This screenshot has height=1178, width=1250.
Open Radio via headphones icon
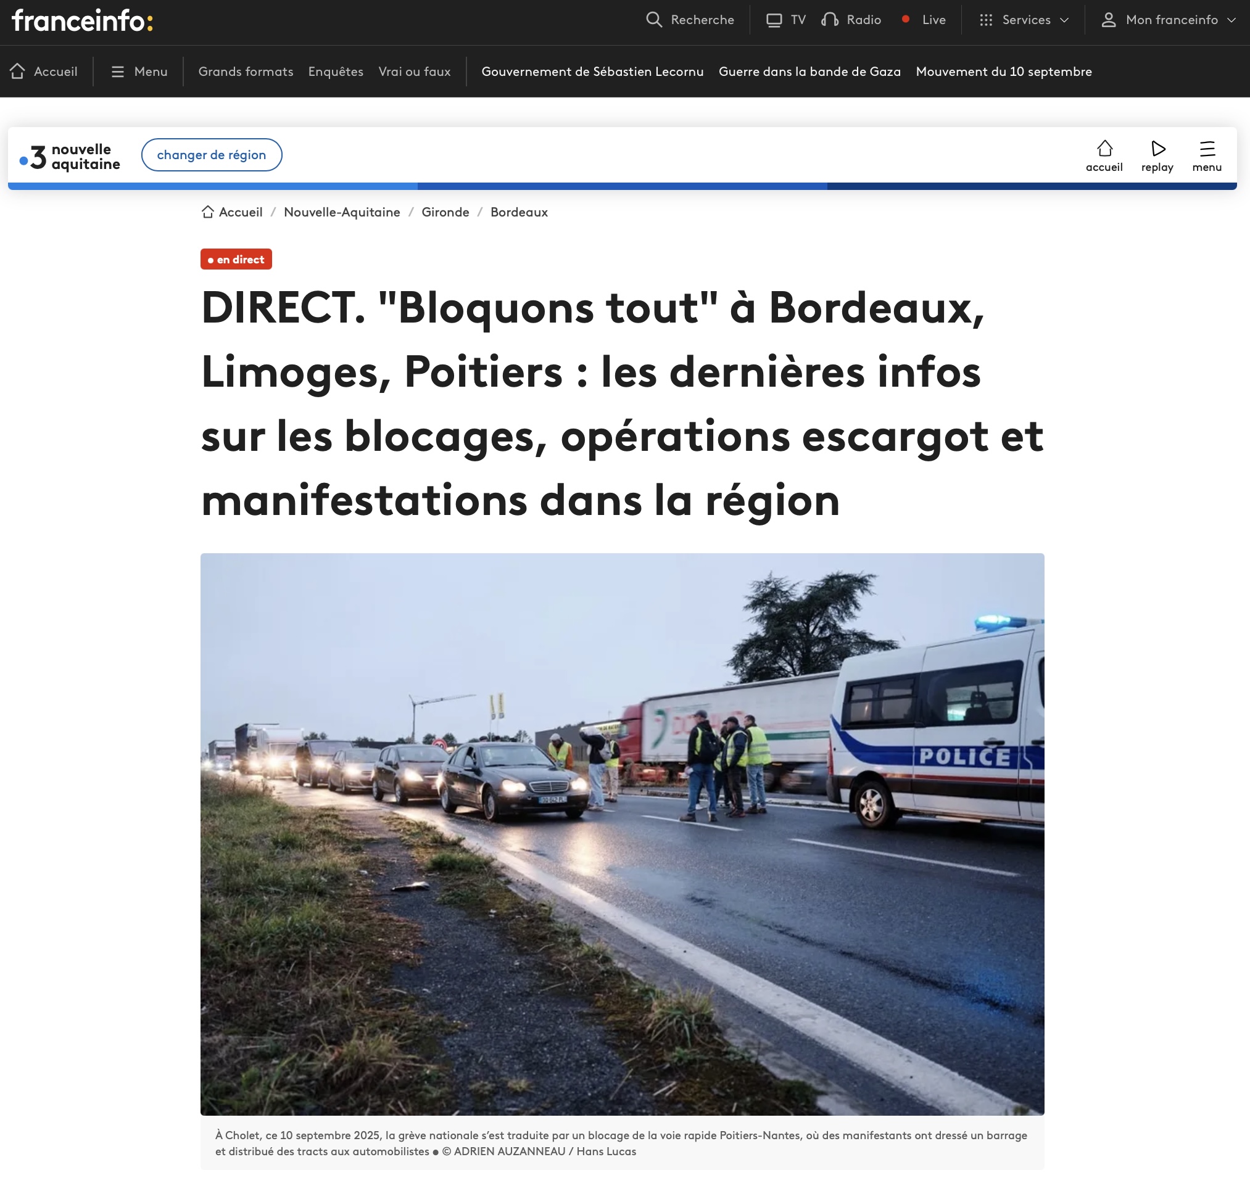(x=830, y=20)
